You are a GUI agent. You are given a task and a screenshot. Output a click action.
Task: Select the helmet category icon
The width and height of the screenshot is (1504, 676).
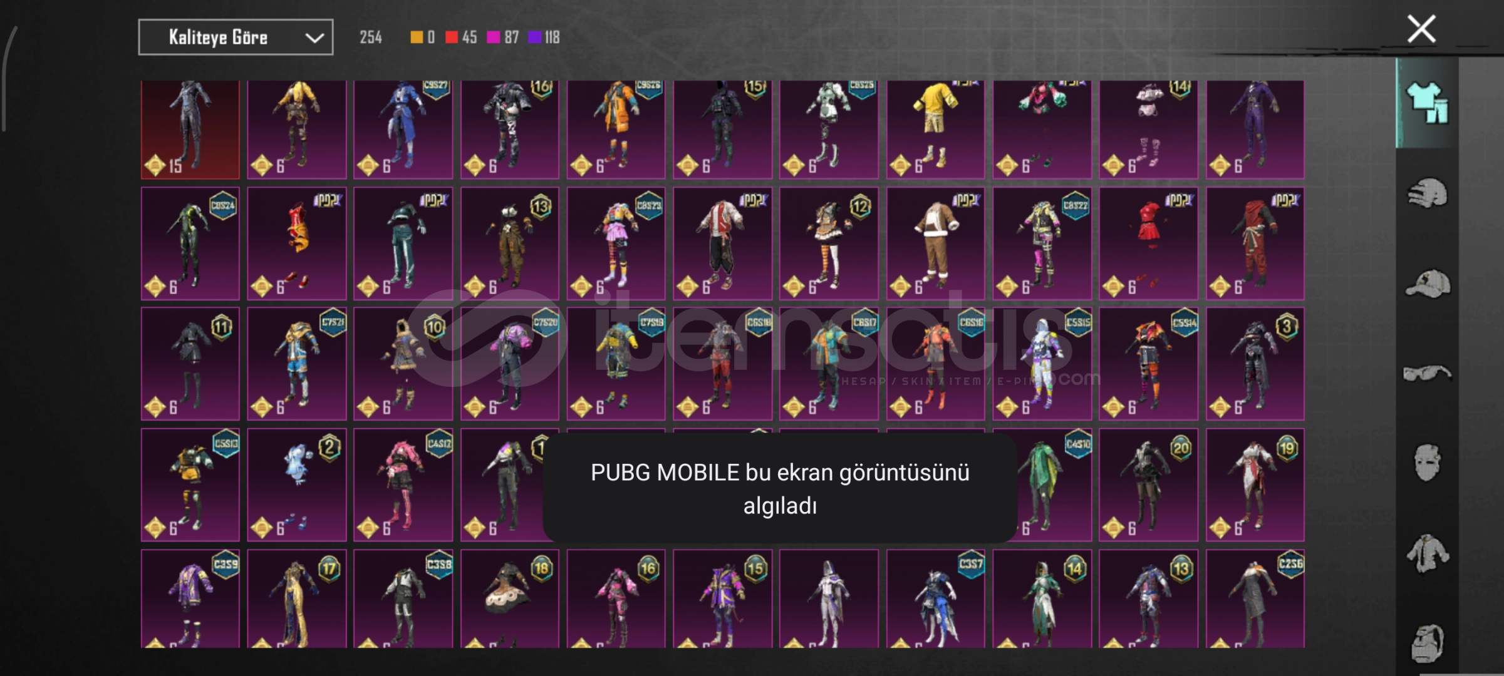pyautogui.click(x=1428, y=193)
